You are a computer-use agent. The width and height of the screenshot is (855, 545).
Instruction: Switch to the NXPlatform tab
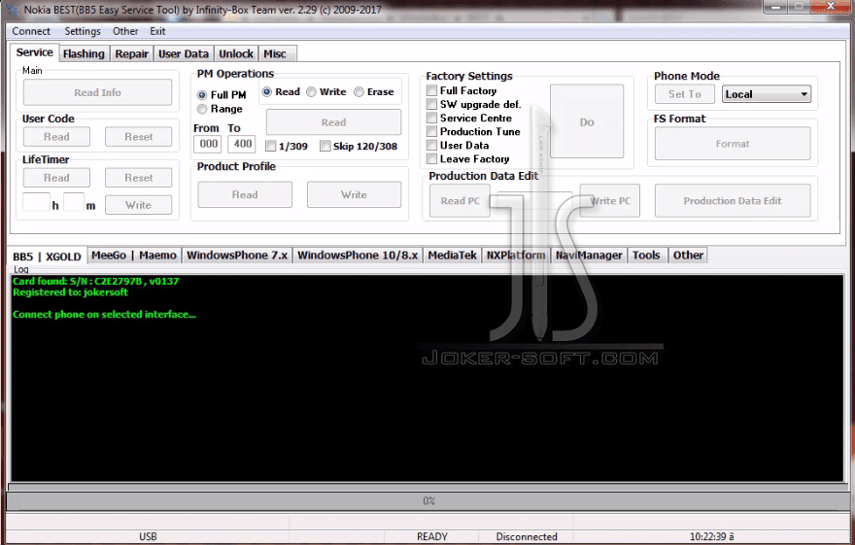(516, 255)
